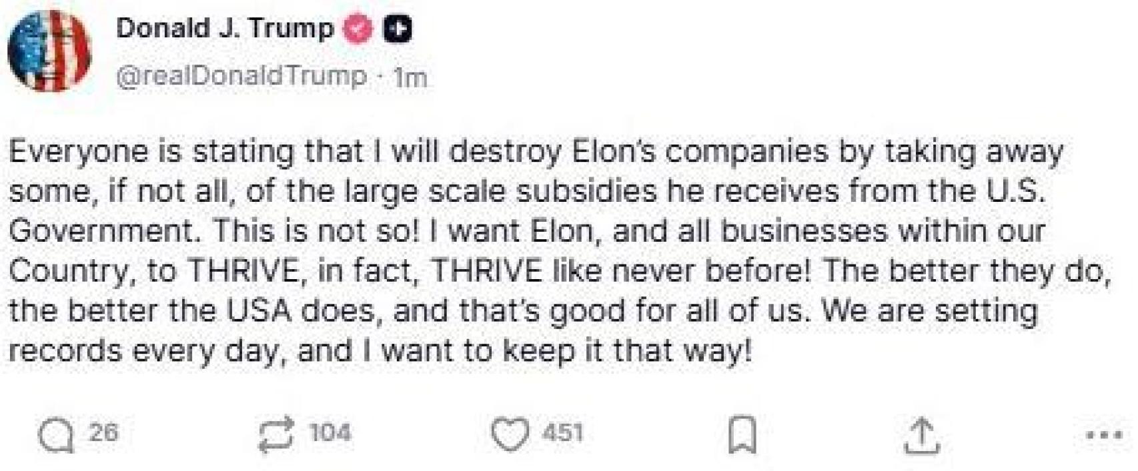Bookmark this post
Image resolution: width=1138 pixels, height=471 pixels.
[x=742, y=435]
